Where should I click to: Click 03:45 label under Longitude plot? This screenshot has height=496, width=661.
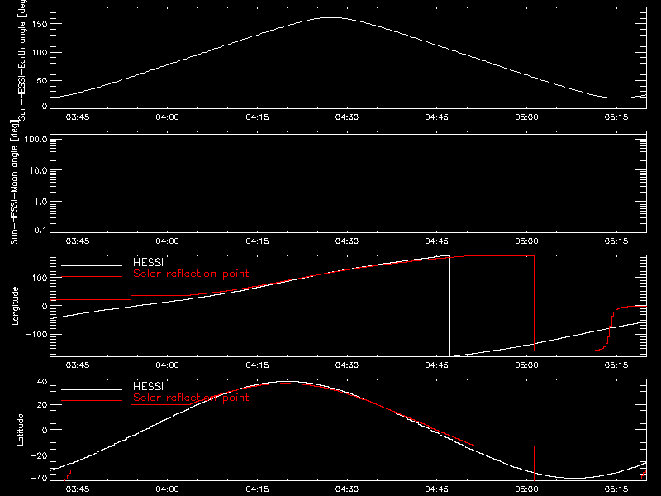tap(78, 365)
